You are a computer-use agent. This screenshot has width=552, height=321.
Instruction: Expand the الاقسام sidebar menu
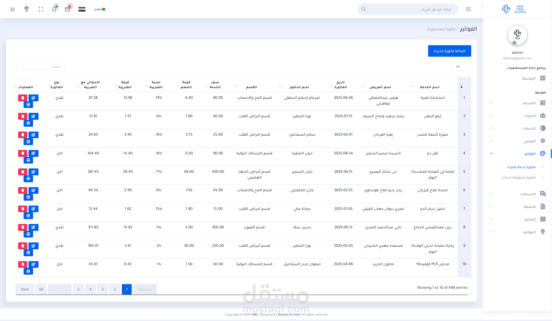click(x=529, y=103)
